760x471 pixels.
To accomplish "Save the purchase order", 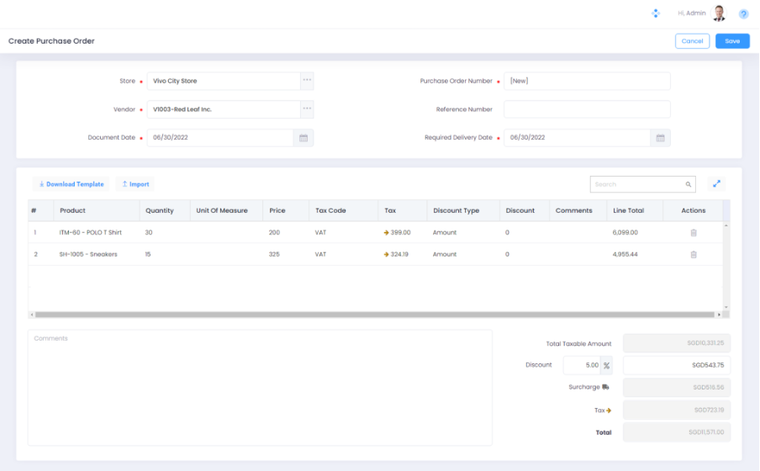I will click(x=732, y=41).
